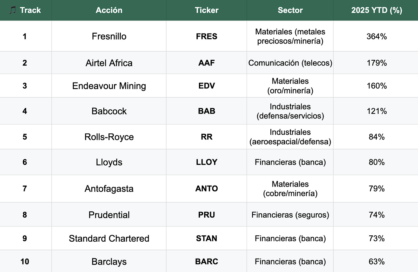Select Fresnillo's 364% YTD value
Image resolution: width=418 pixels, height=272 pixels.
(376, 36)
